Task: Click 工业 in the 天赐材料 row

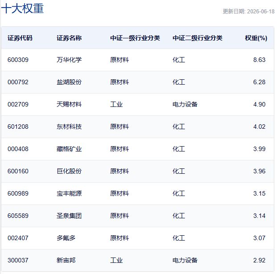Action: point(116,104)
